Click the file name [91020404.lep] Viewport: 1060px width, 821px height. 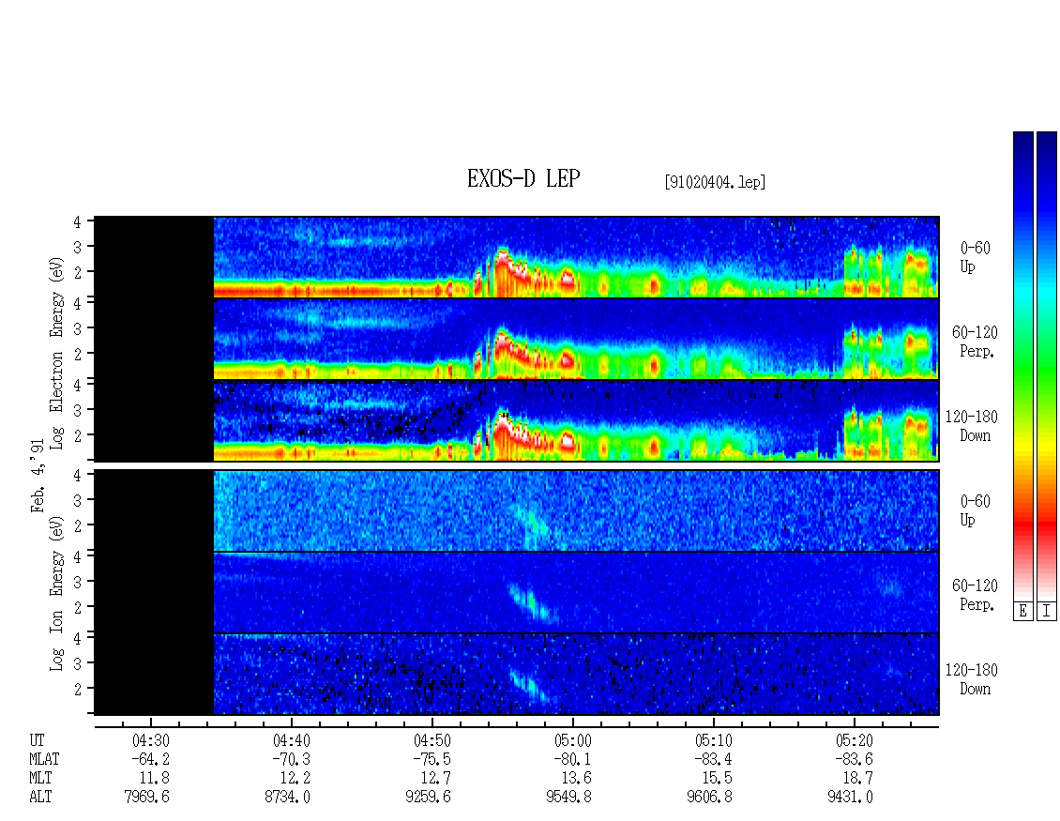(715, 182)
